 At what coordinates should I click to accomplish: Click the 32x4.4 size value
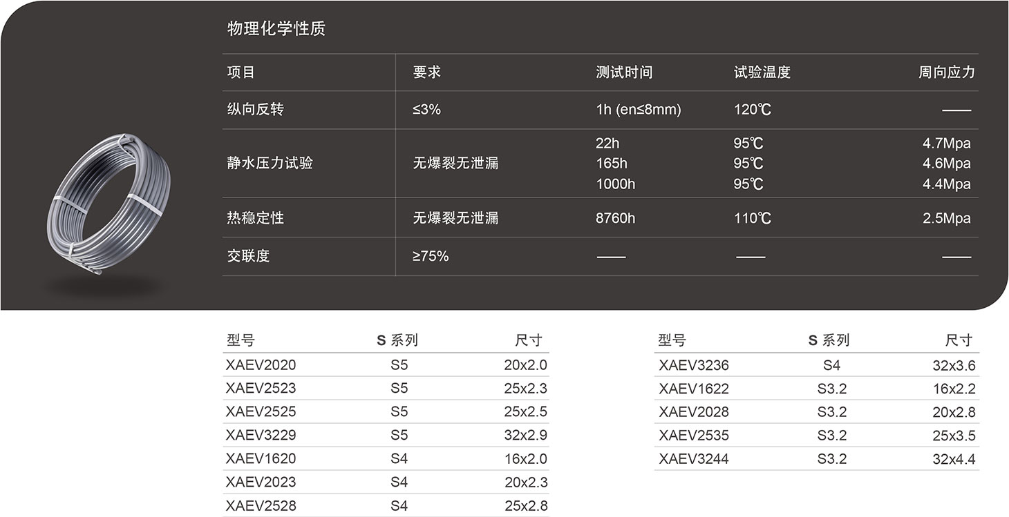point(954,459)
